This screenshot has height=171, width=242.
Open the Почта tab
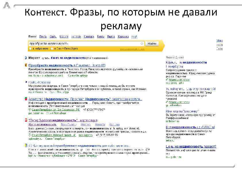43,36
